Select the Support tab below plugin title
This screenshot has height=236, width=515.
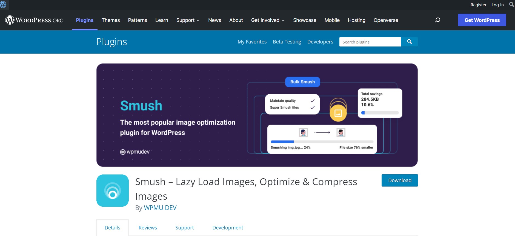tap(184, 228)
